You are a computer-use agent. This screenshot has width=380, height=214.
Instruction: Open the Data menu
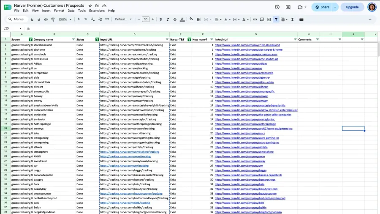click(x=71, y=11)
